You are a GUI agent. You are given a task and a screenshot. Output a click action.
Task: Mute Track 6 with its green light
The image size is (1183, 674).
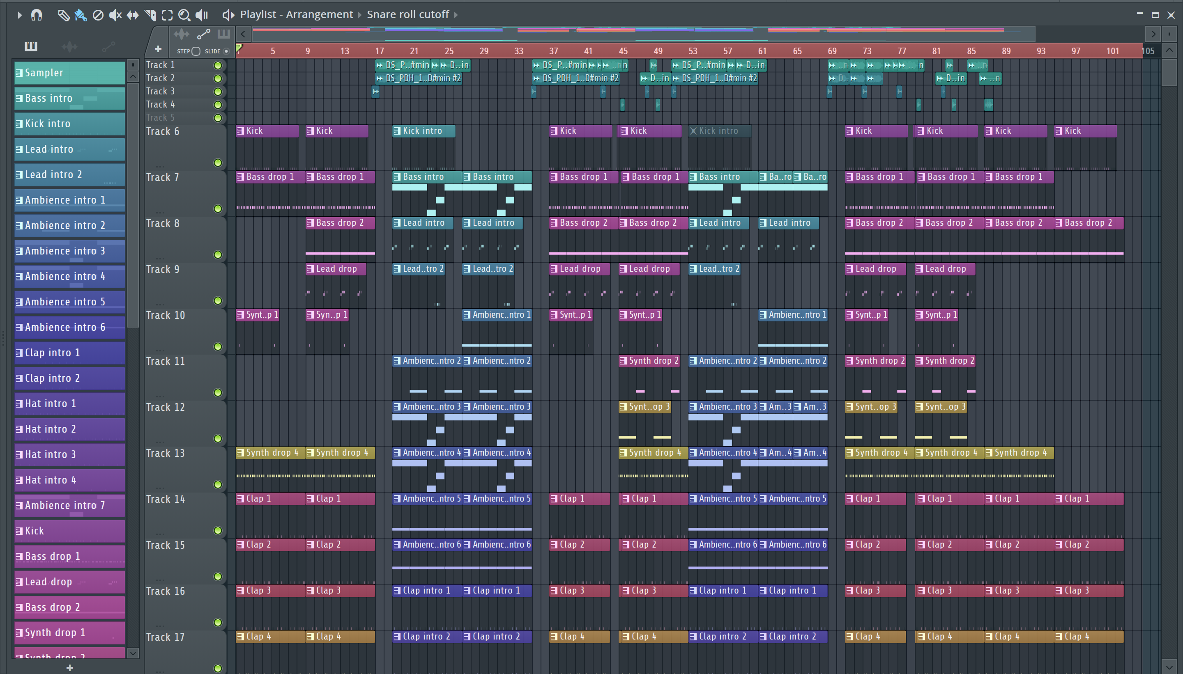pos(218,163)
